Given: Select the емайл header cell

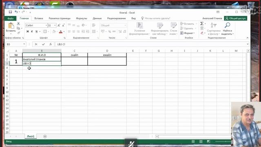Looking at the screenshot, I should point(107,55).
